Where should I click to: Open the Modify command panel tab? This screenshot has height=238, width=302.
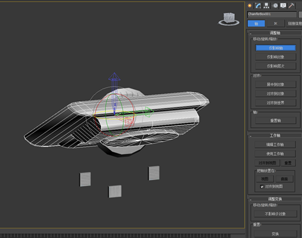[x=258, y=5]
